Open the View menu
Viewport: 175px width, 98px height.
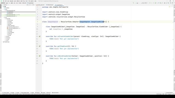point(8,1)
